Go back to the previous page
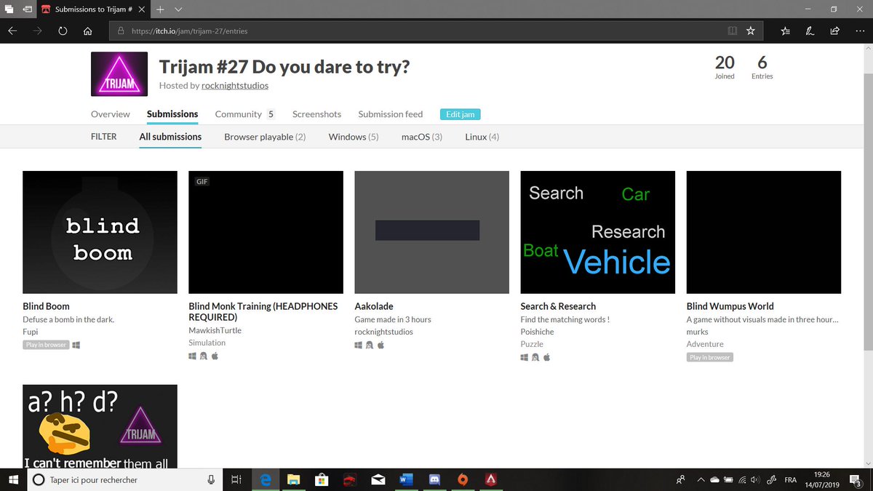The width and height of the screenshot is (873, 491). (x=12, y=31)
